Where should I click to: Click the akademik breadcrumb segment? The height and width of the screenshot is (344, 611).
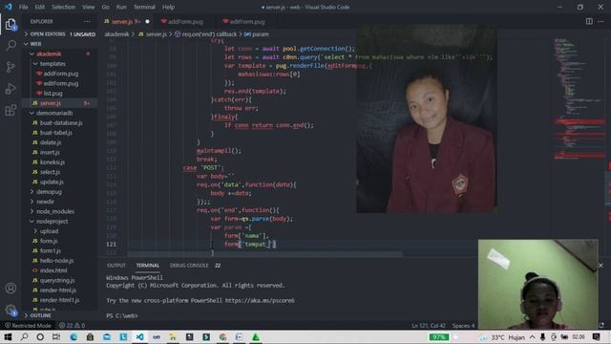[116, 34]
